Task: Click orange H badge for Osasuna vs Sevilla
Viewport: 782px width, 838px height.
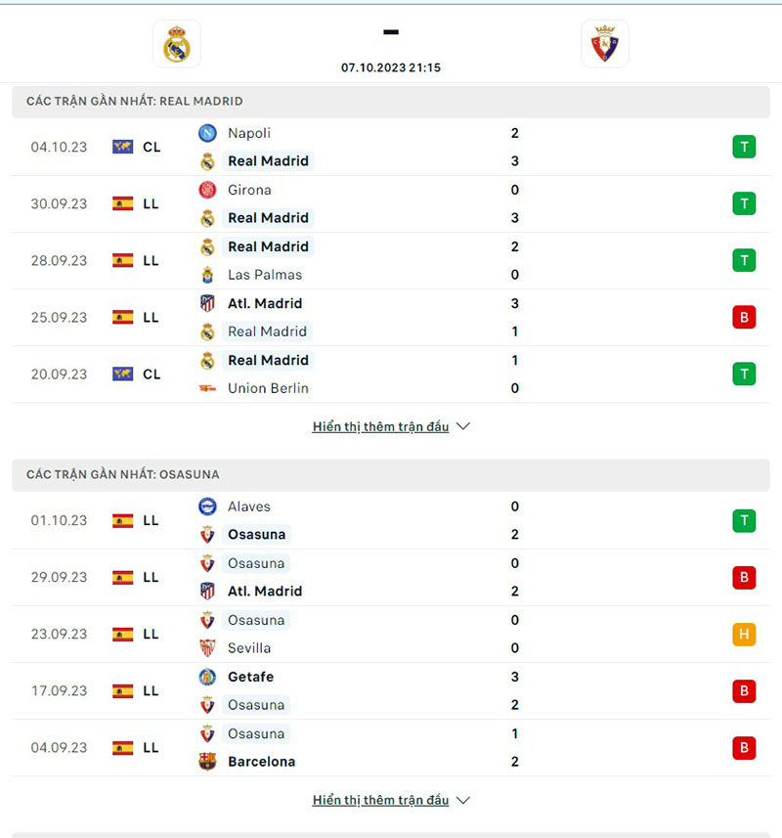Action: pyautogui.click(x=744, y=634)
